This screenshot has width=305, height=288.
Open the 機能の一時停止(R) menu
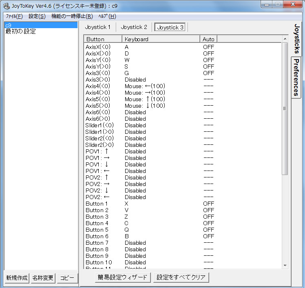pos(72,16)
